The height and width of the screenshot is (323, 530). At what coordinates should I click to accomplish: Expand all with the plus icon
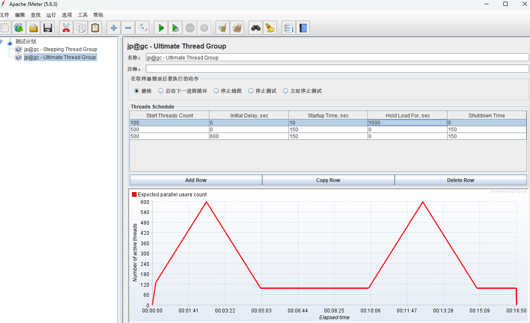(113, 28)
